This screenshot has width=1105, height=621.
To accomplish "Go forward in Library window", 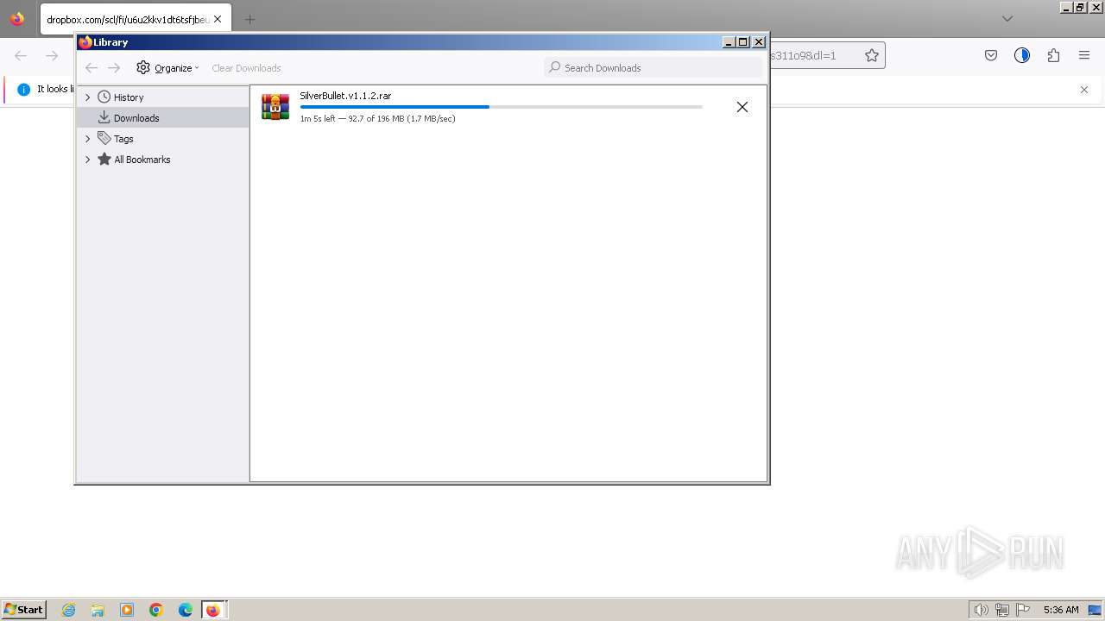I will tap(114, 68).
